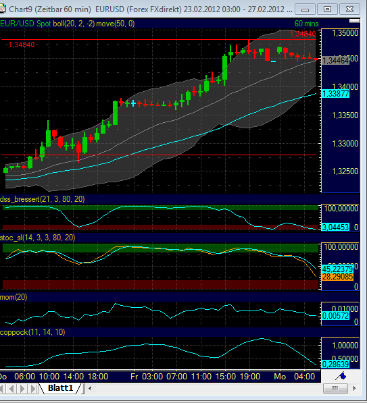Click the 1,35000 price scale label

[345, 33]
